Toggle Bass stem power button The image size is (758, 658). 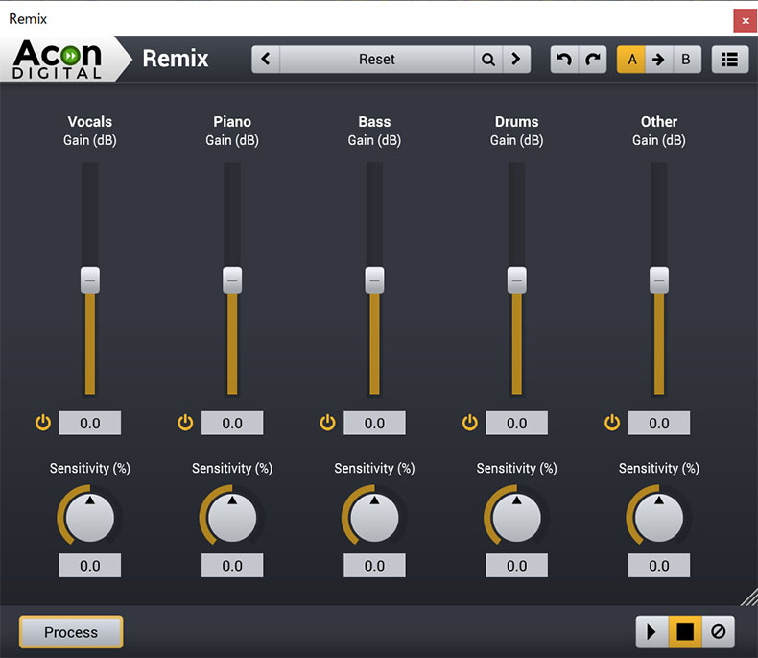(327, 423)
